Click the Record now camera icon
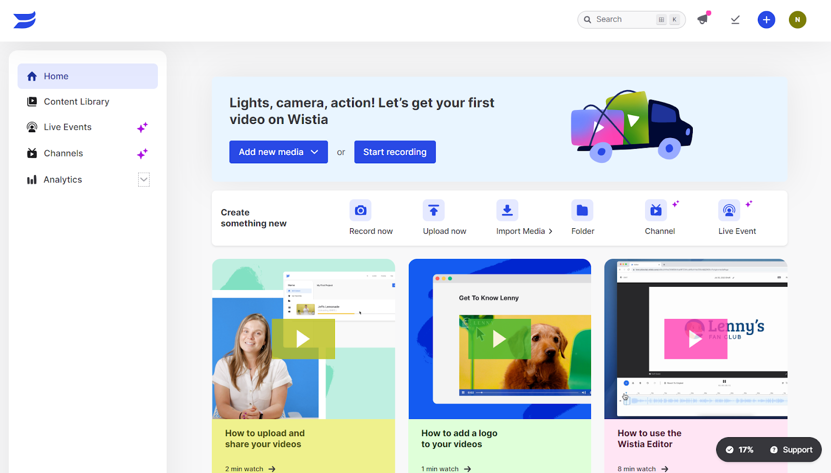This screenshot has width=831, height=473. [360, 210]
